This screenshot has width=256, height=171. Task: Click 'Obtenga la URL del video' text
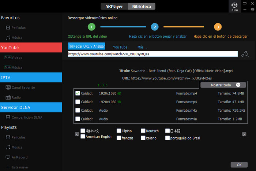[87, 37]
